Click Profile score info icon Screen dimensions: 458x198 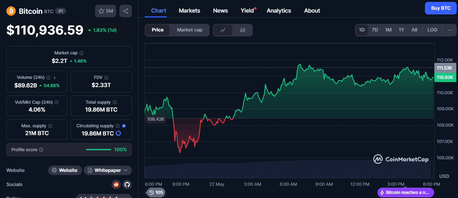pos(41,150)
